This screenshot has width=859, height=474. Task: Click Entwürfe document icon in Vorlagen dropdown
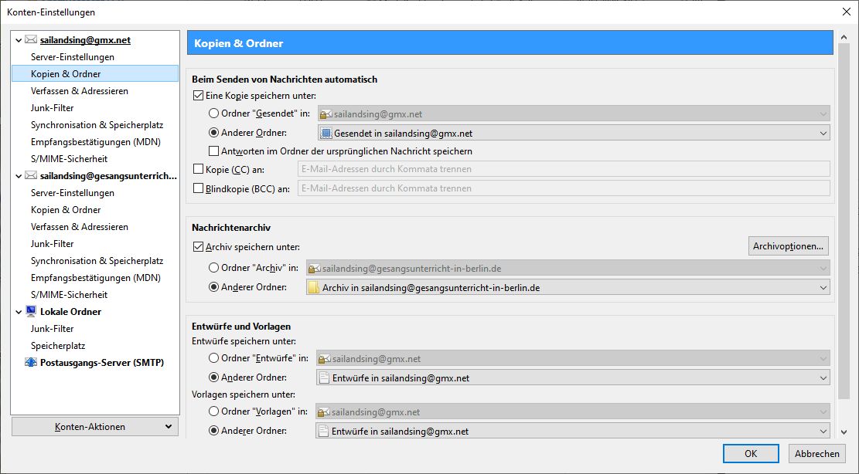pos(324,432)
